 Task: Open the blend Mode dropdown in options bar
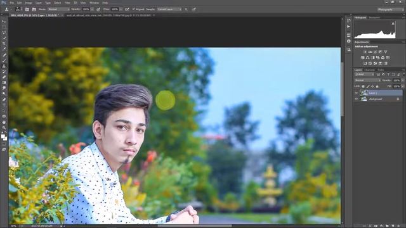tap(58, 9)
